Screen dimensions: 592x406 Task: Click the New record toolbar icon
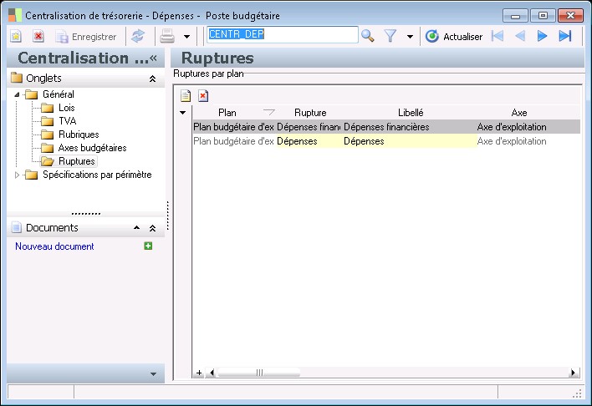coord(16,37)
